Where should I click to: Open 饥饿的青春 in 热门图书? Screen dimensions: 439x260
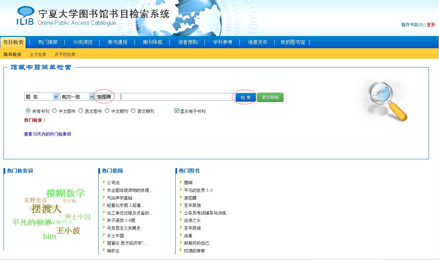click(x=194, y=251)
